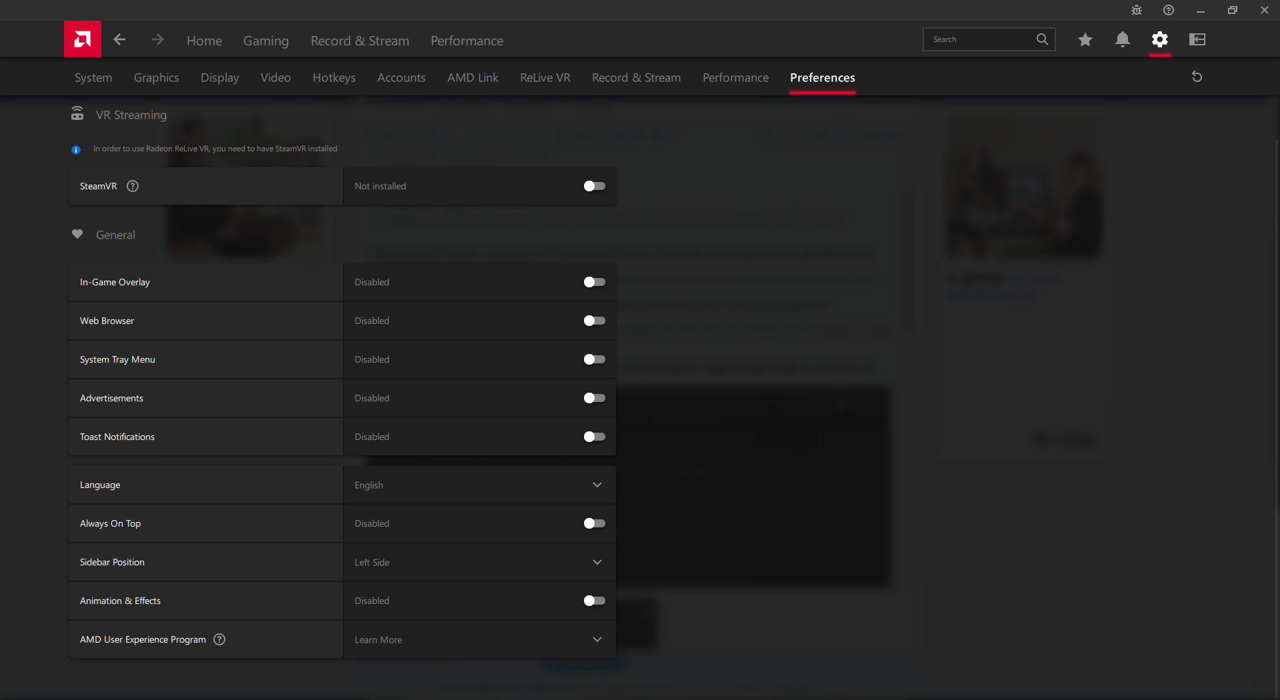Click the SteamVR installation notice text
Screen dimensions: 1280x700
[x=215, y=149]
